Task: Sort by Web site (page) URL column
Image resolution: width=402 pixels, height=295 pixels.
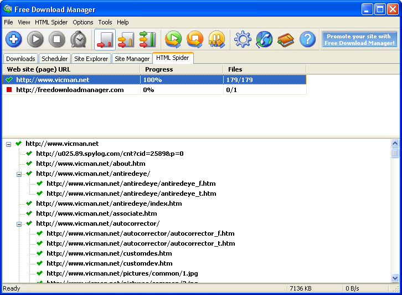Action: (x=71, y=69)
